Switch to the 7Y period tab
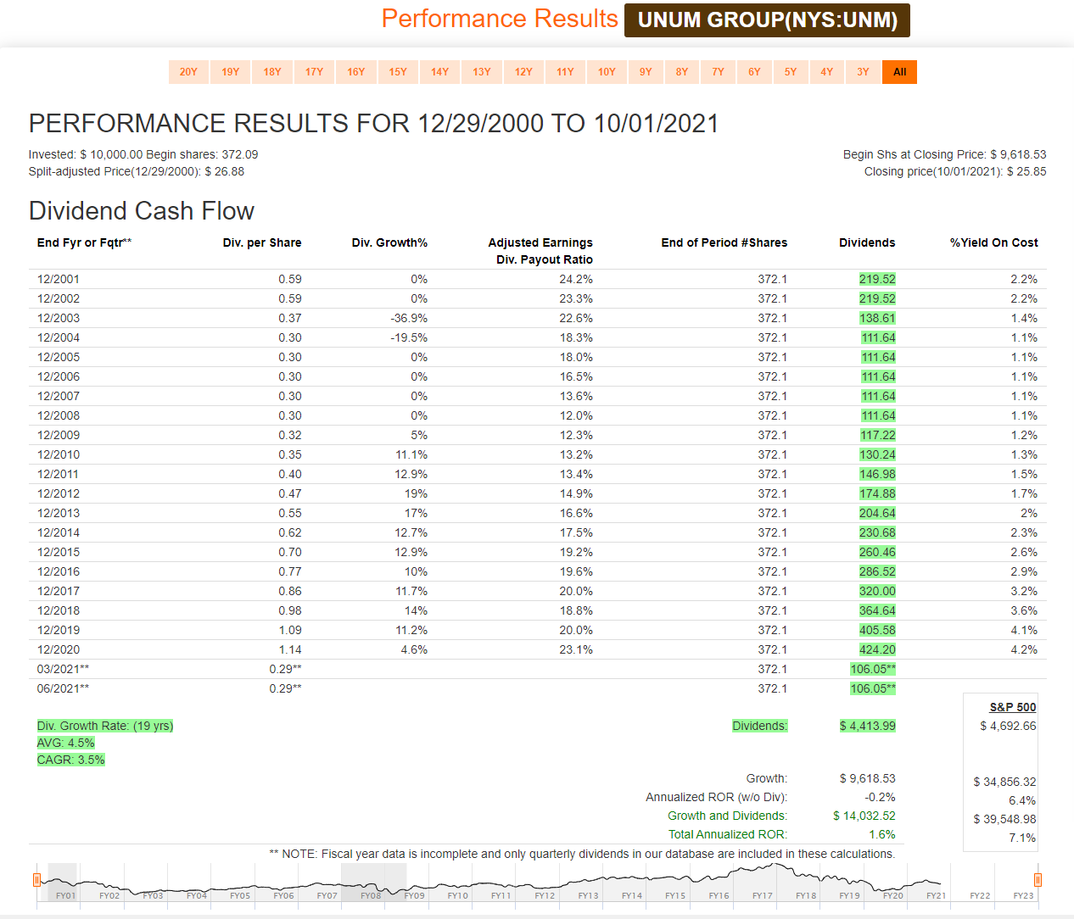Screen dimensions: 1074x919 [718, 72]
